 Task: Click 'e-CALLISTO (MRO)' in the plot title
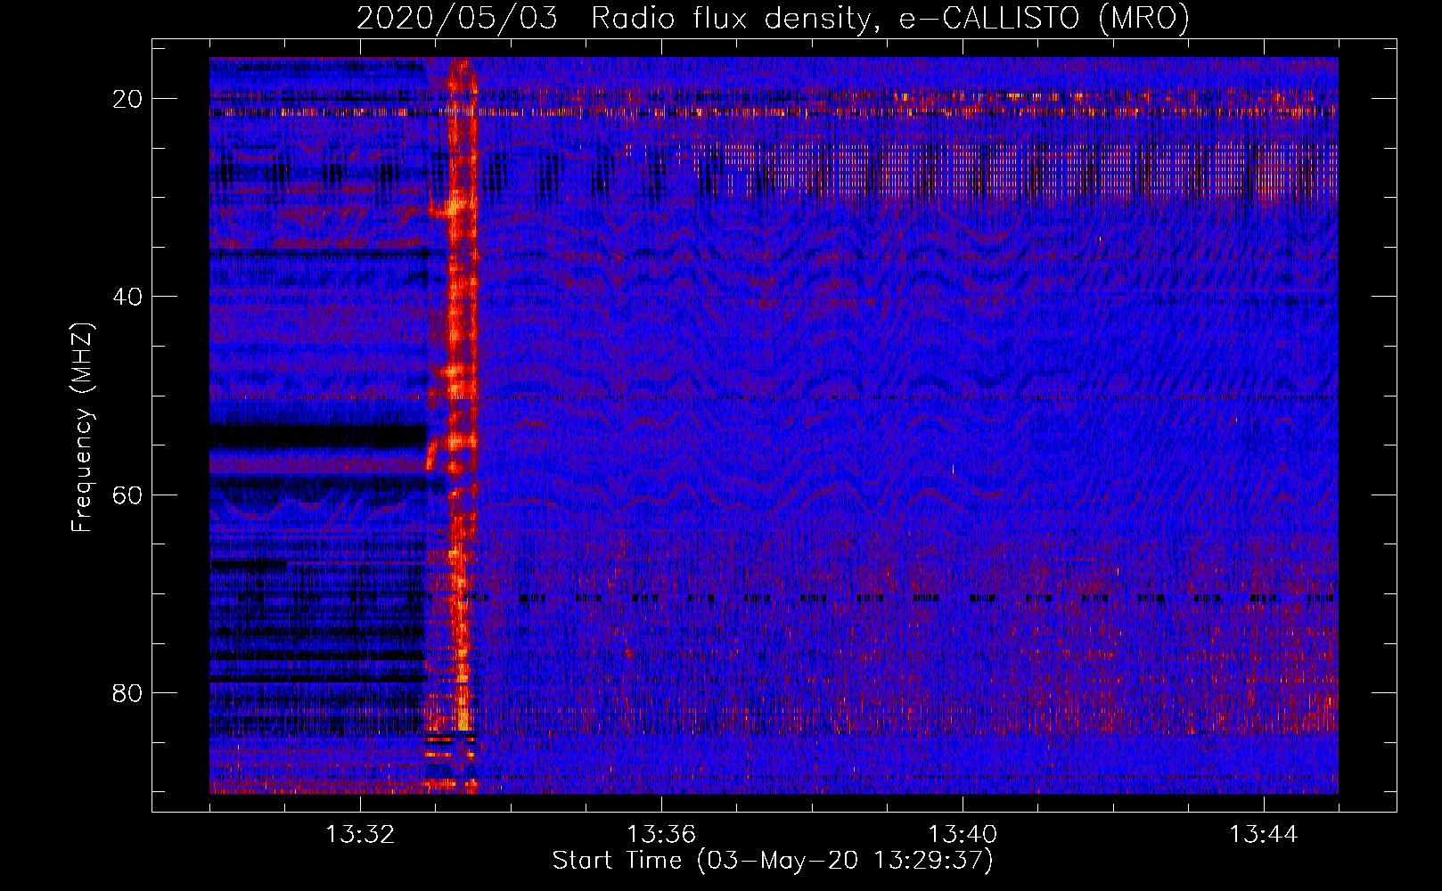click(x=1044, y=19)
